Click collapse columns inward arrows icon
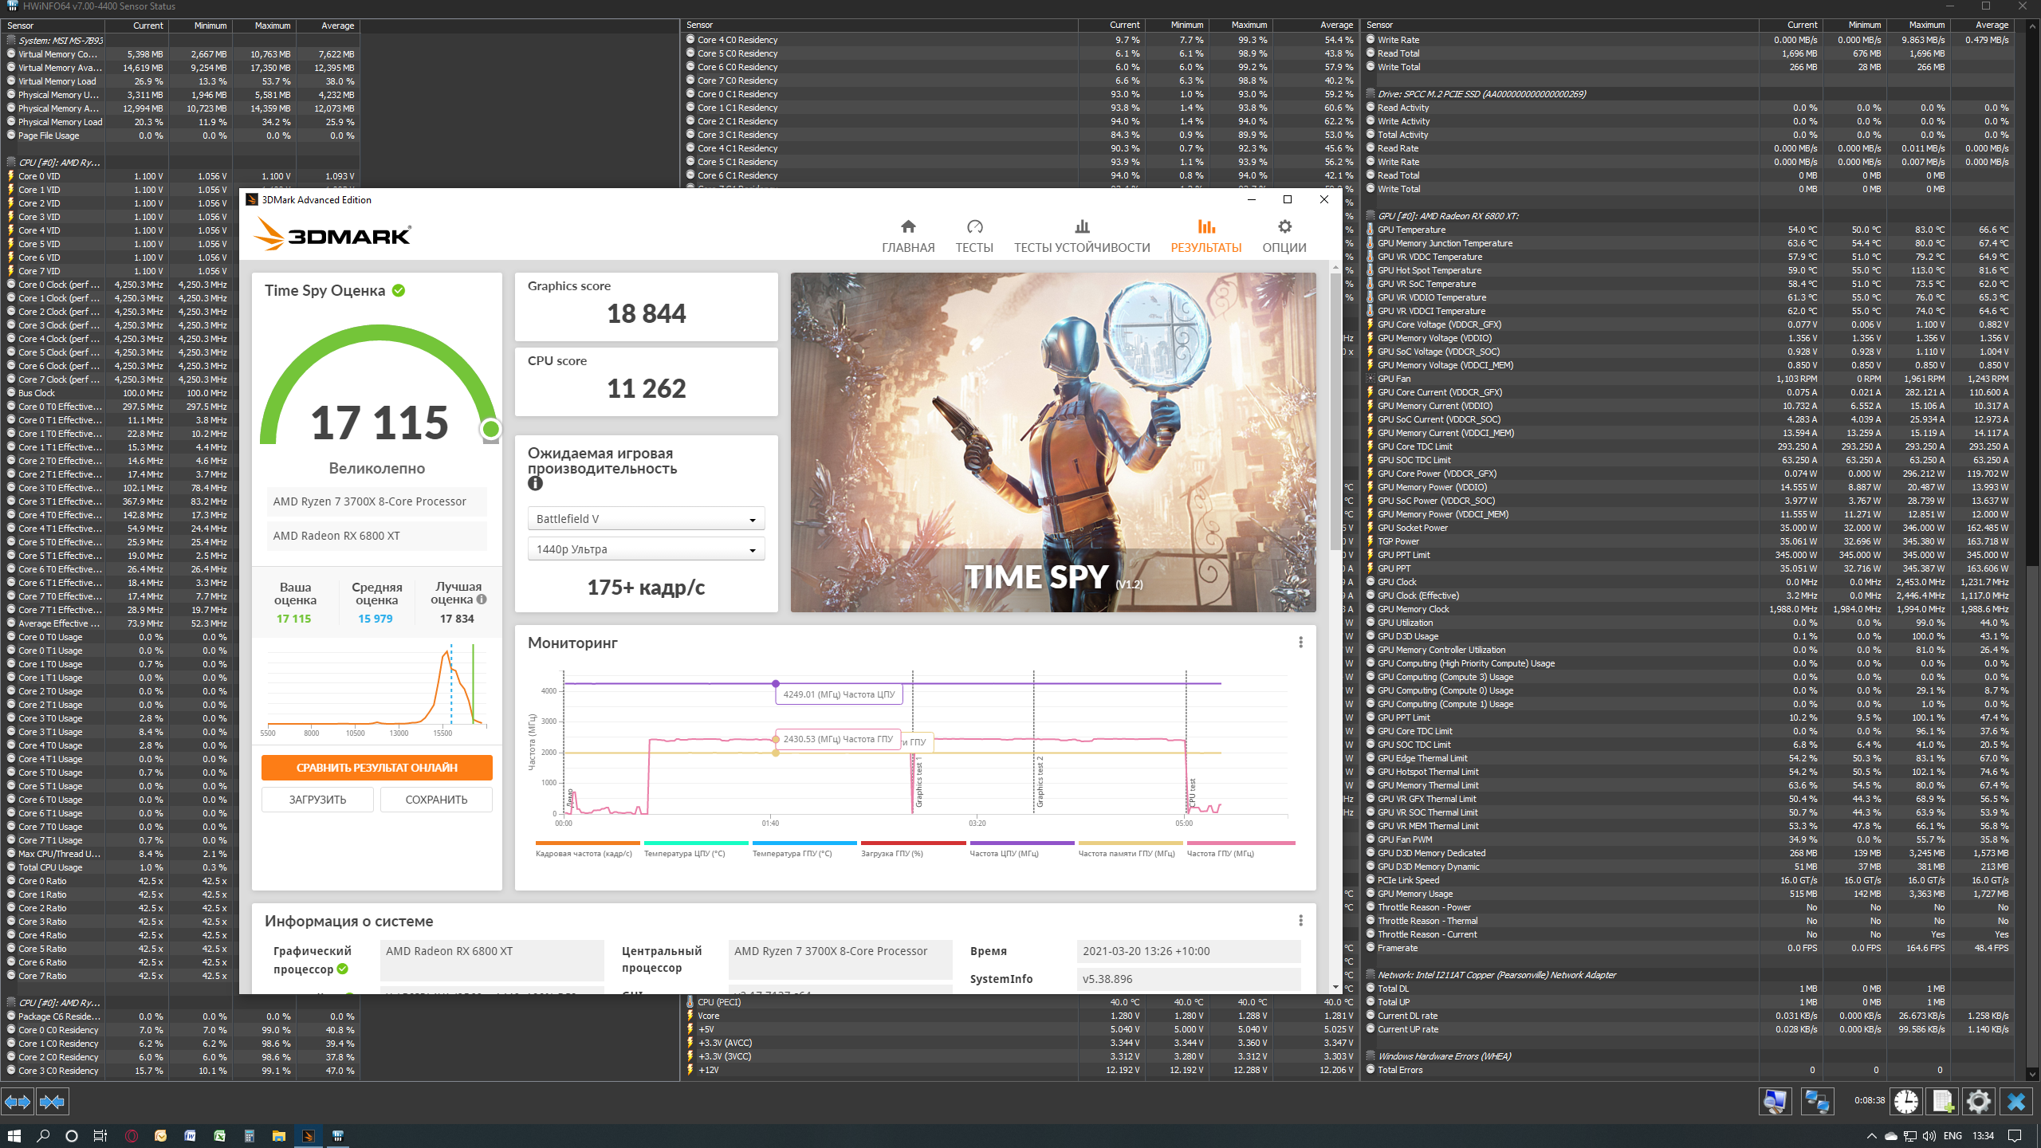Screen dimensions: 2041x1148 52,1102
